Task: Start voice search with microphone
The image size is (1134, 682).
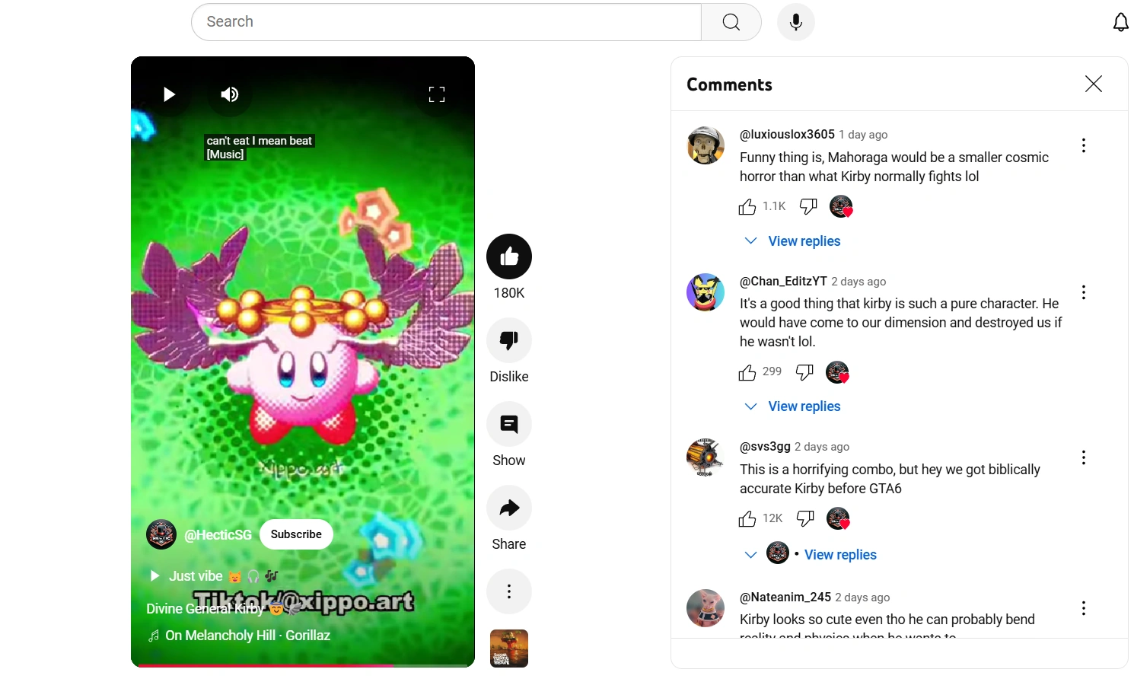Action: click(796, 22)
